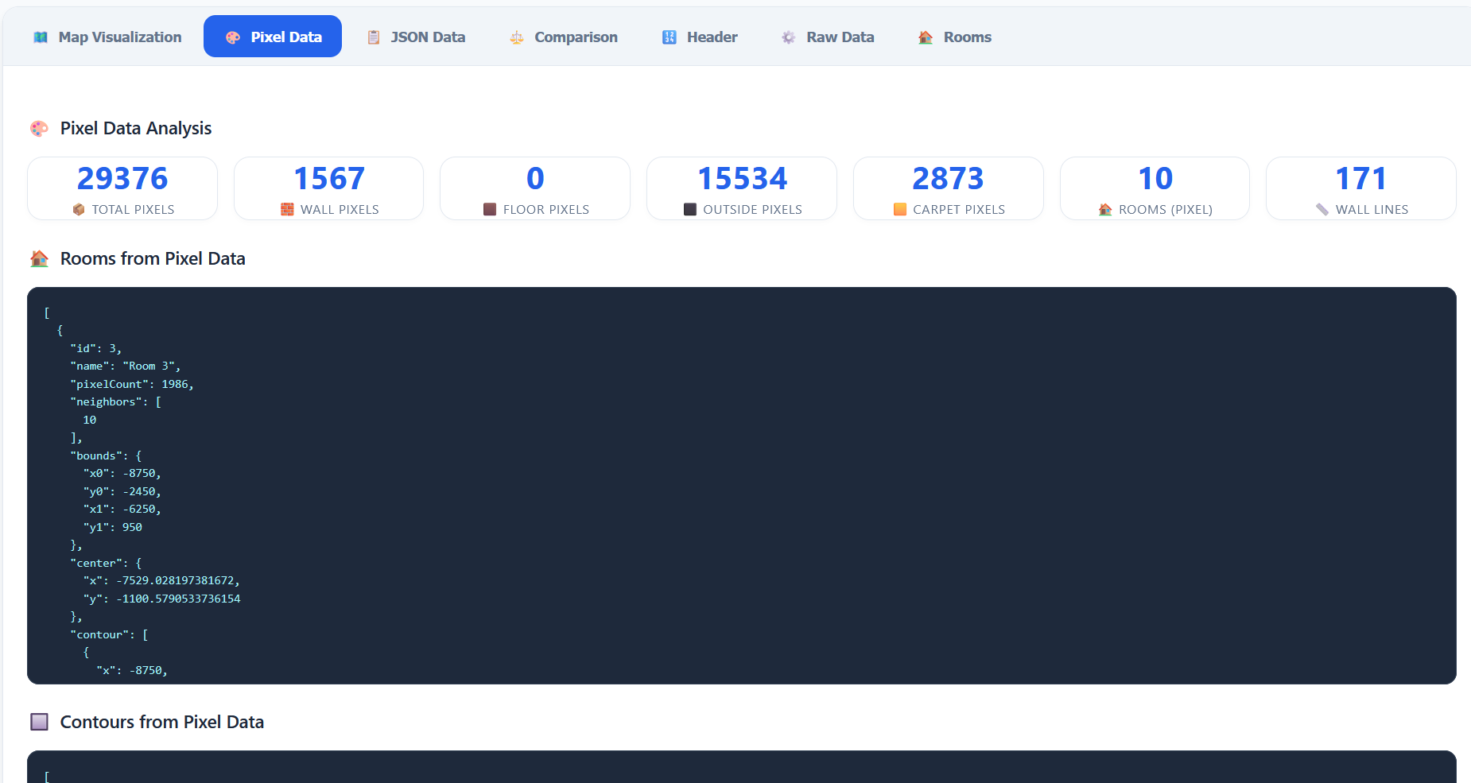The width and height of the screenshot is (1471, 783).
Task: Select the Pixel Data tab
Action: coord(273,37)
